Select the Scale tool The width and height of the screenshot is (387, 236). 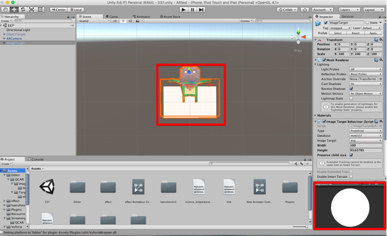point(31,9)
